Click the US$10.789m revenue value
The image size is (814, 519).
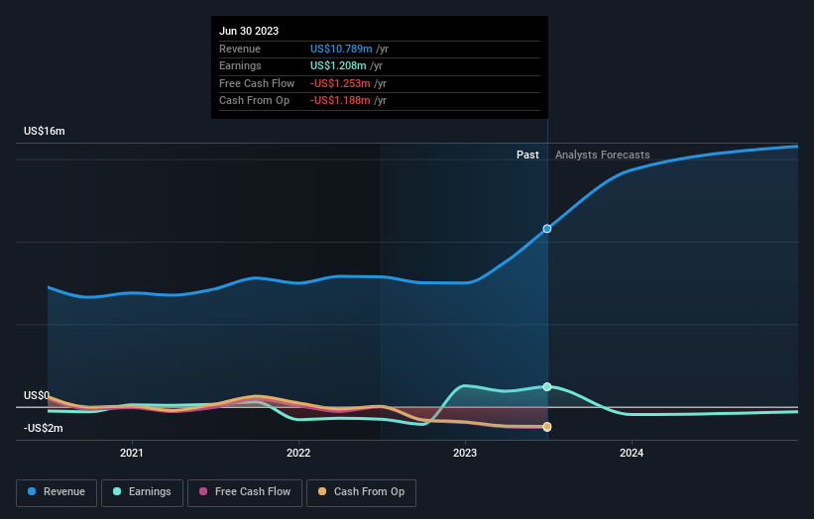[341, 49]
